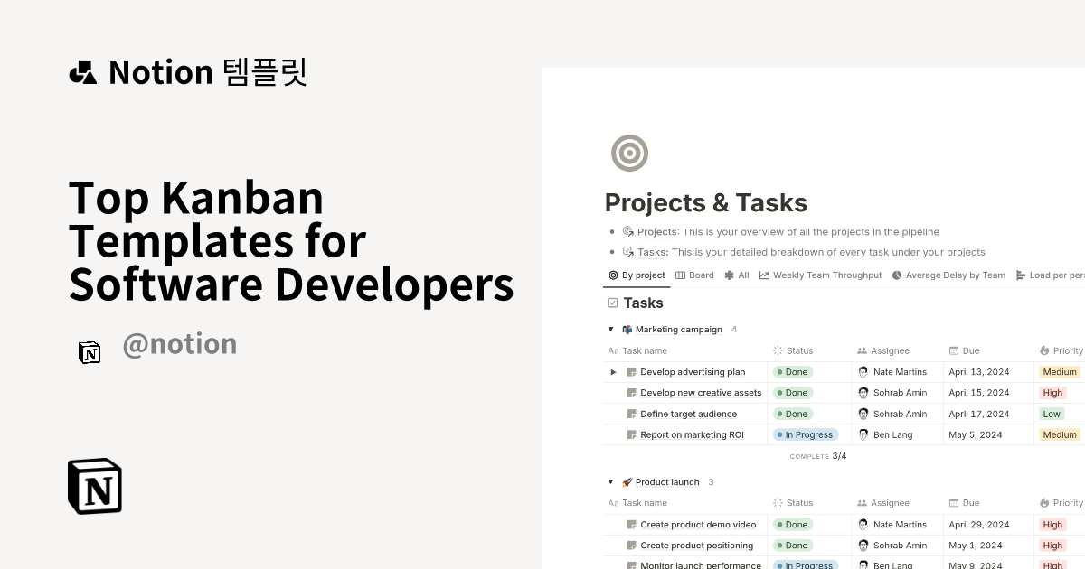This screenshot has height=569, width=1085.
Task: Click the Notion logo in the bottom left
Action: (x=94, y=486)
